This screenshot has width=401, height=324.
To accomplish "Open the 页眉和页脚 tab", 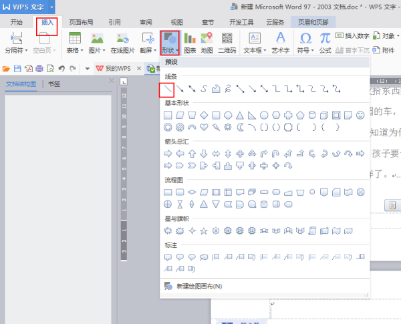I will [313, 22].
